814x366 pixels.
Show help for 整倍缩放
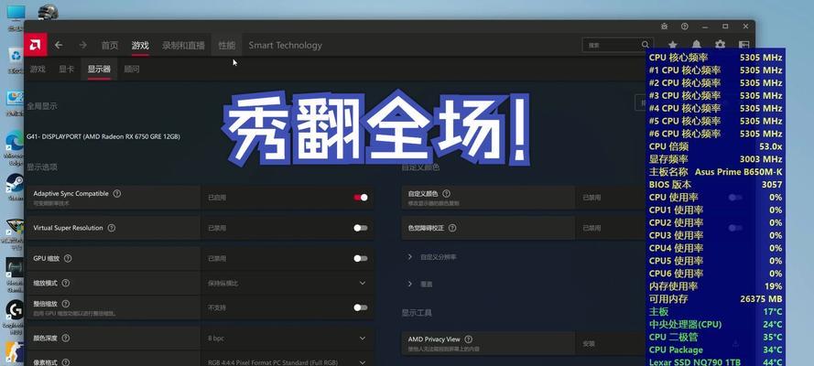pos(65,304)
